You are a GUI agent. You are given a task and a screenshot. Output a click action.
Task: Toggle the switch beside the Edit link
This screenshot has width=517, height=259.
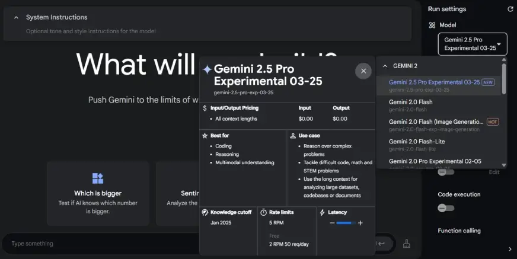(446, 172)
